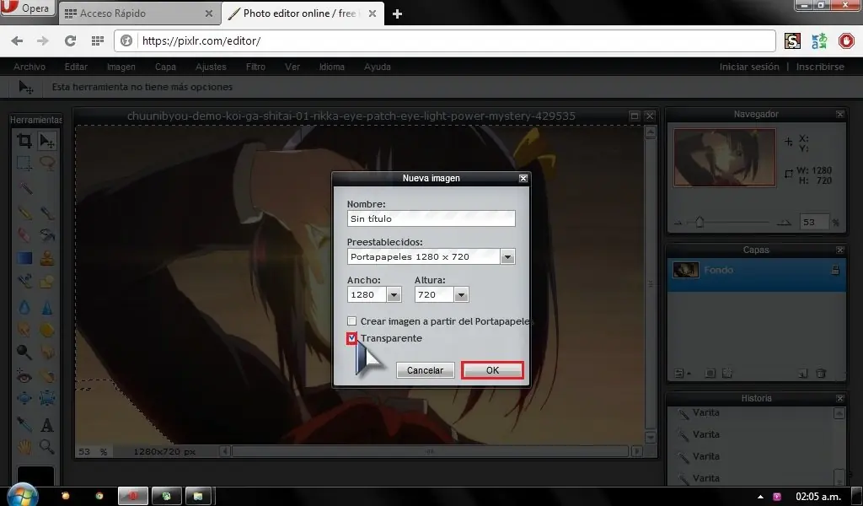Click the Navegador zoom slider handle
Screen dimensions: 863x506
pyautogui.click(x=699, y=223)
